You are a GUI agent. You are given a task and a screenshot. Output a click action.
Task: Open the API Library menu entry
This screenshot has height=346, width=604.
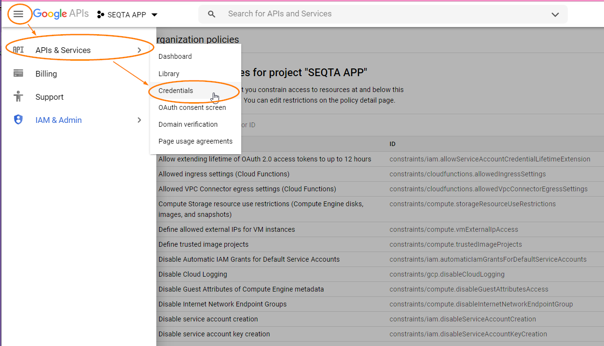(x=169, y=73)
